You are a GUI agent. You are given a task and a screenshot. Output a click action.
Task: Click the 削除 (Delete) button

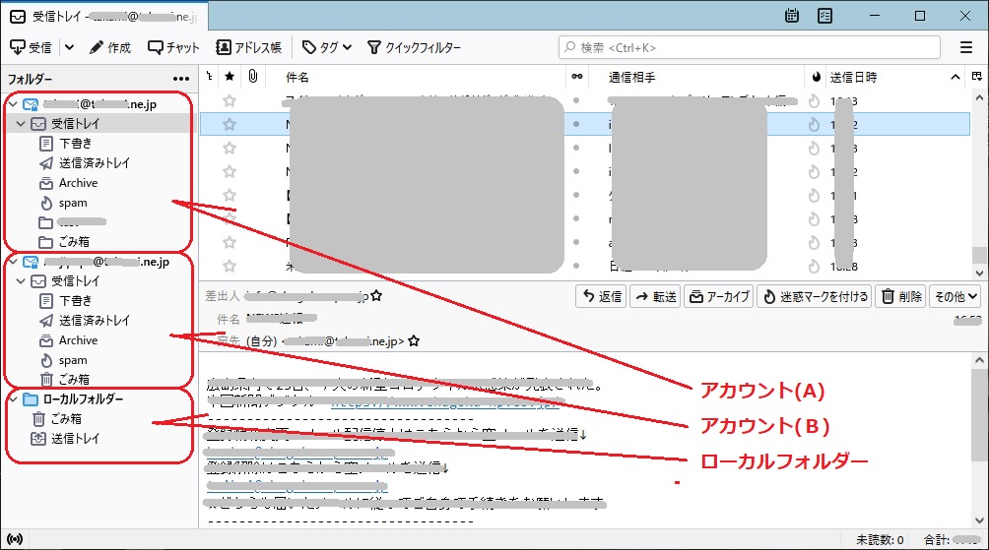(901, 296)
